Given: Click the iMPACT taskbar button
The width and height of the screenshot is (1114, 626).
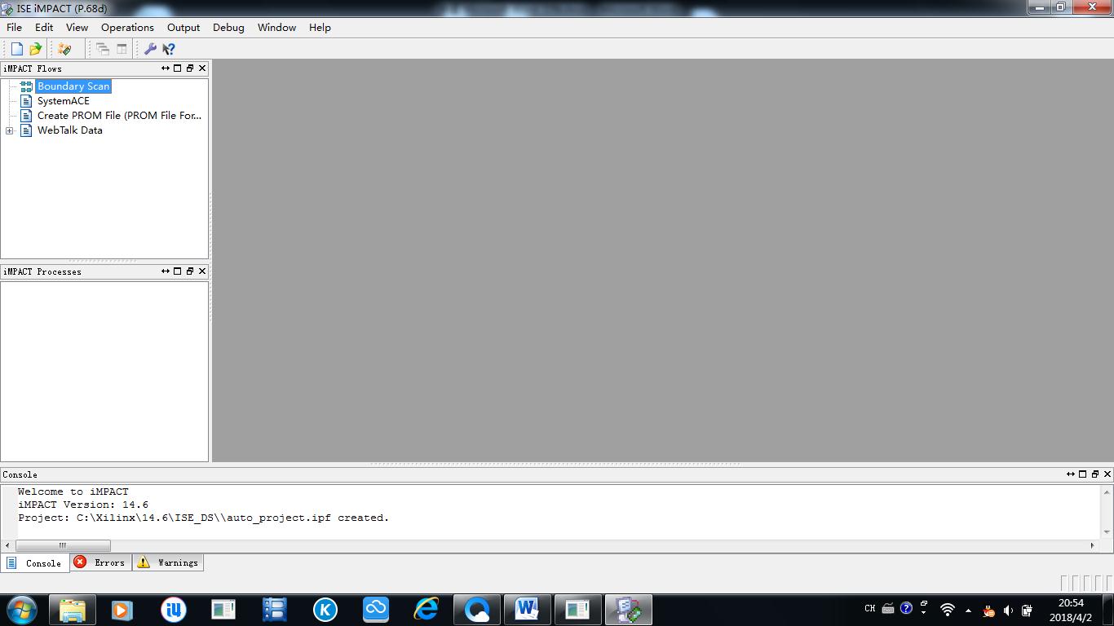Looking at the screenshot, I should [x=628, y=610].
